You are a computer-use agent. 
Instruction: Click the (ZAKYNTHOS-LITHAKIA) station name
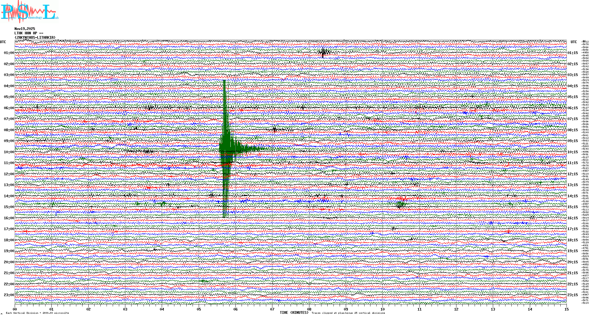click(x=35, y=38)
